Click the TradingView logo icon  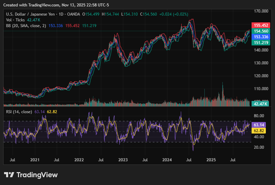9,175
